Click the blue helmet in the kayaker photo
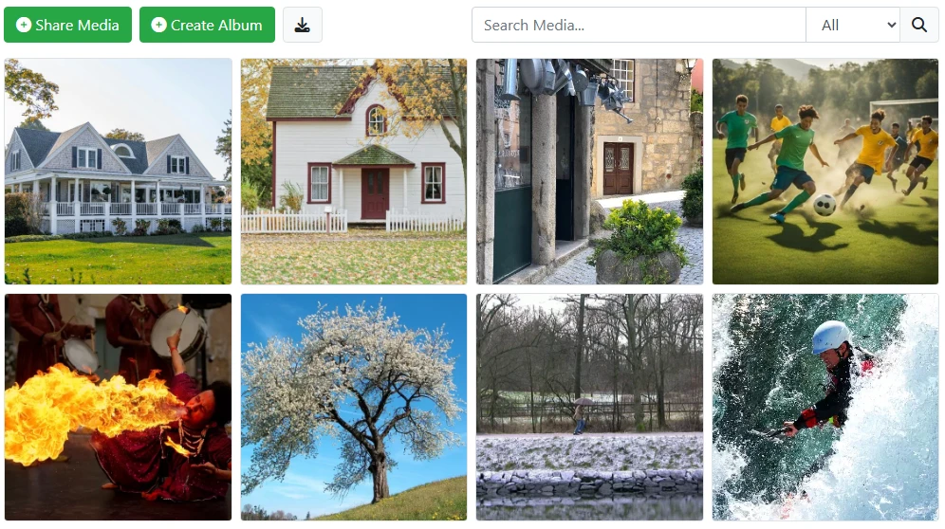 (830, 337)
